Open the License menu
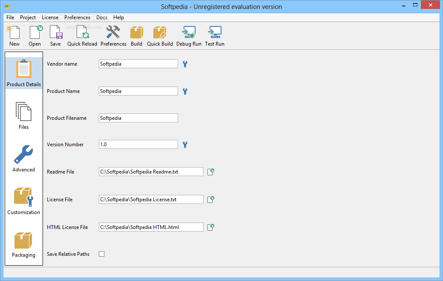This screenshot has width=443, height=281. click(50, 17)
